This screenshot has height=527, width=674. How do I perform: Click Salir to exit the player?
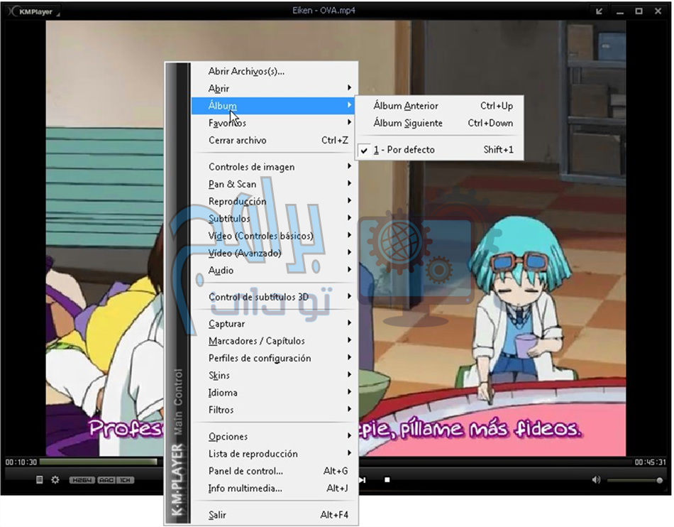tap(217, 515)
